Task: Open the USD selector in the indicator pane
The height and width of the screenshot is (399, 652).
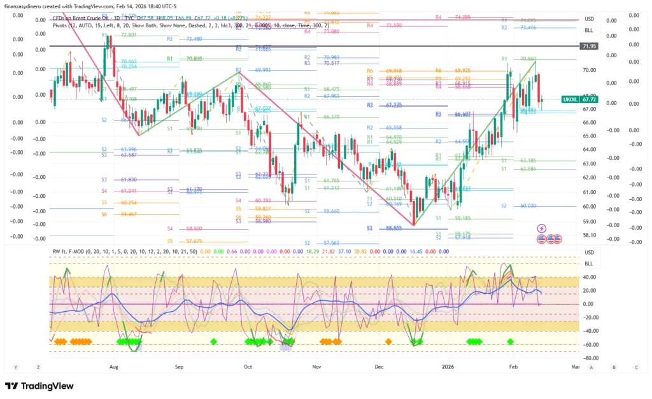Action: (x=588, y=253)
